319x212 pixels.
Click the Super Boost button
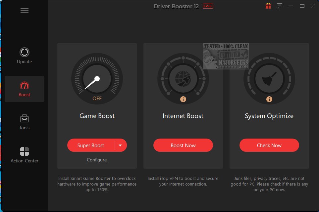91,146
